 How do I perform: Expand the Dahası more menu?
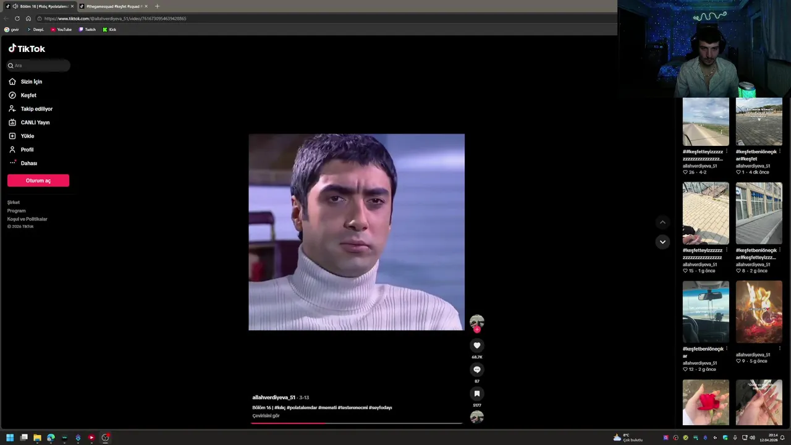click(23, 163)
